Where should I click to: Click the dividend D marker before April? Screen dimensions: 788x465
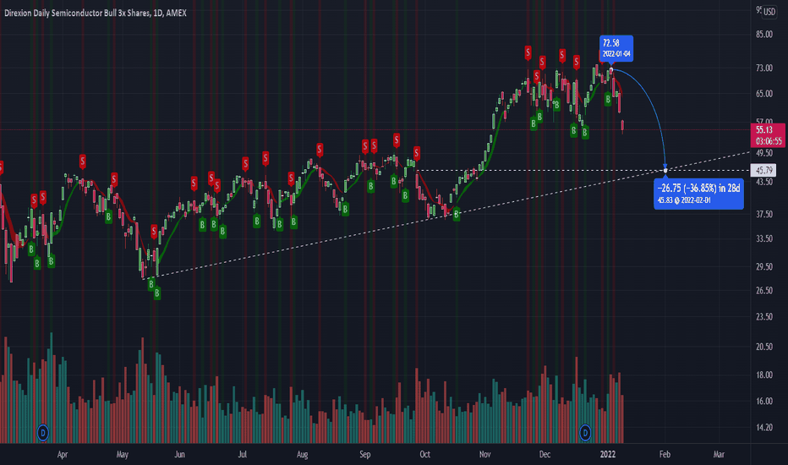[x=43, y=432]
